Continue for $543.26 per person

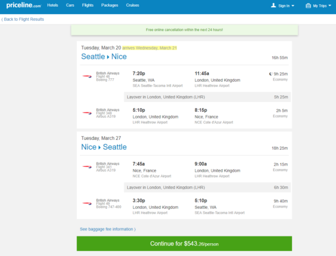(184, 244)
